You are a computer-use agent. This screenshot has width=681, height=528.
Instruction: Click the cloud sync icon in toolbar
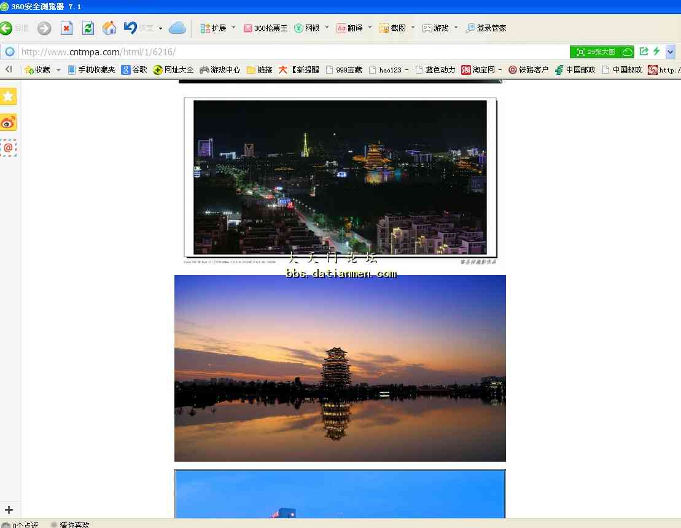[x=177, y=28]
